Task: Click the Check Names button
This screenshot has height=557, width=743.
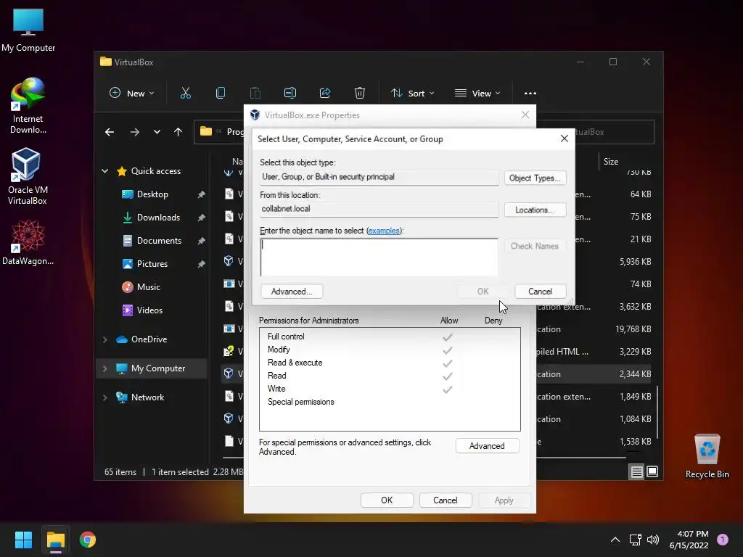Action: click(535, 246)
